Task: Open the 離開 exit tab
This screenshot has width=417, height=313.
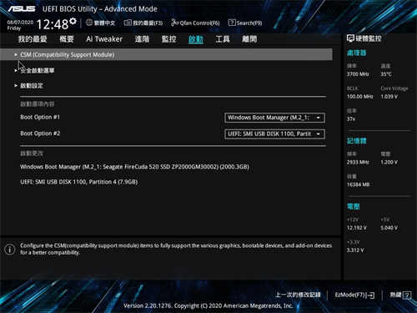Action: pyautogui.click(x=249, y=39)
